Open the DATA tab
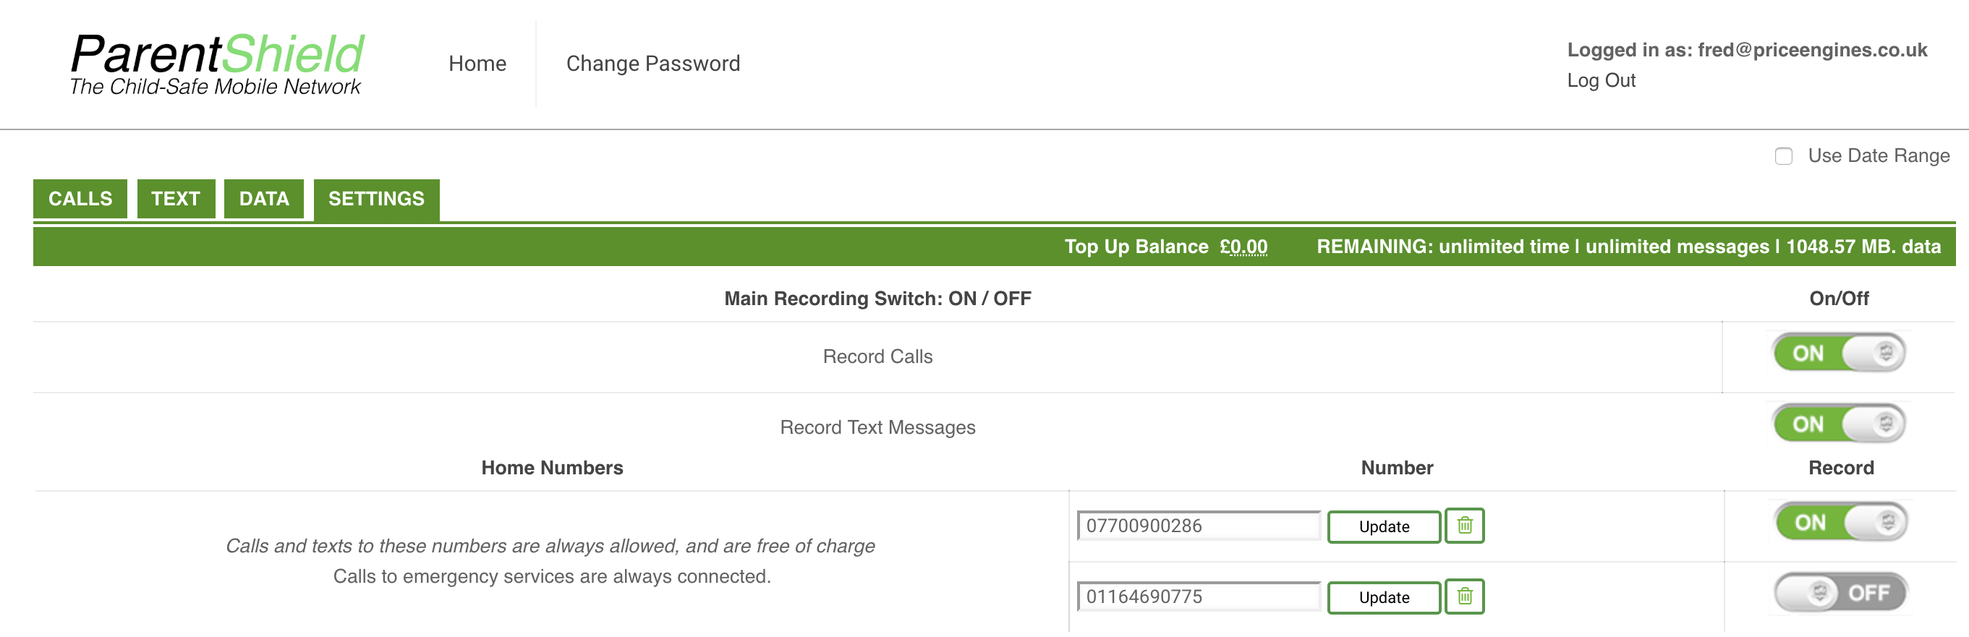 coord(264,199)
